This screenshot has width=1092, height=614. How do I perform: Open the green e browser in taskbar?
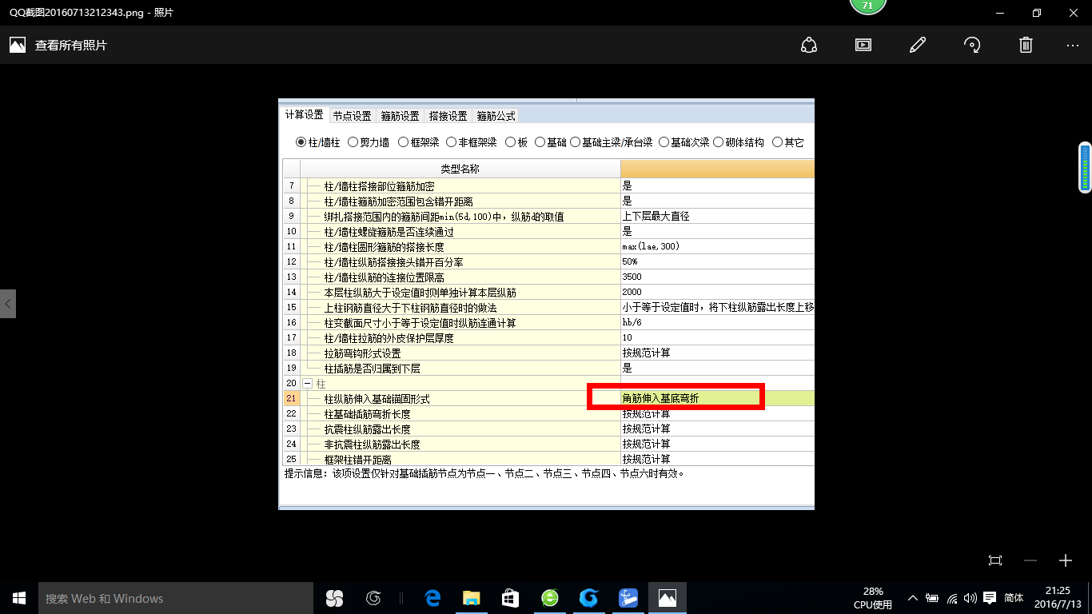pyautogui.click(x=549, y=598)
